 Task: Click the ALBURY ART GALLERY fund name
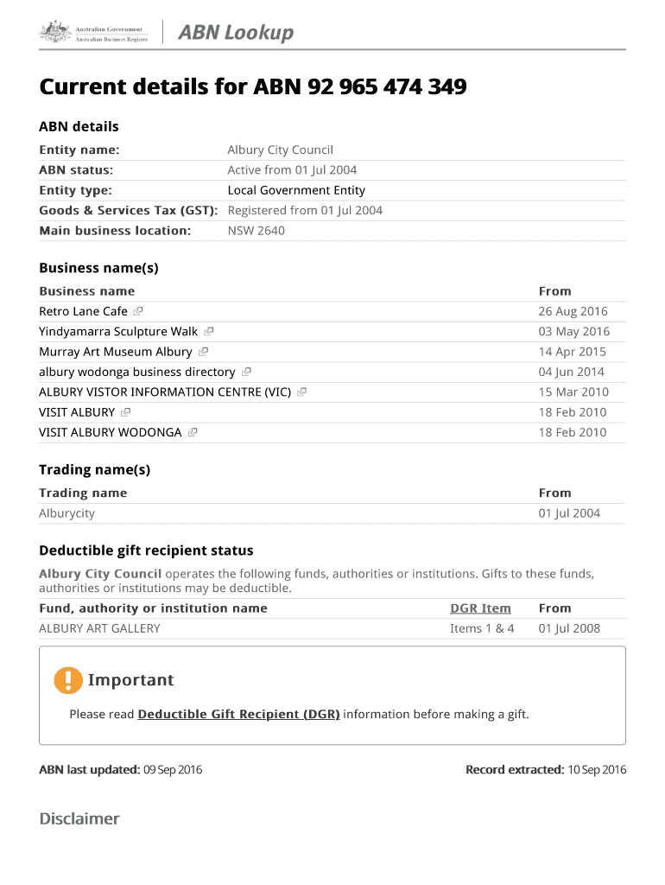[99, 628]
